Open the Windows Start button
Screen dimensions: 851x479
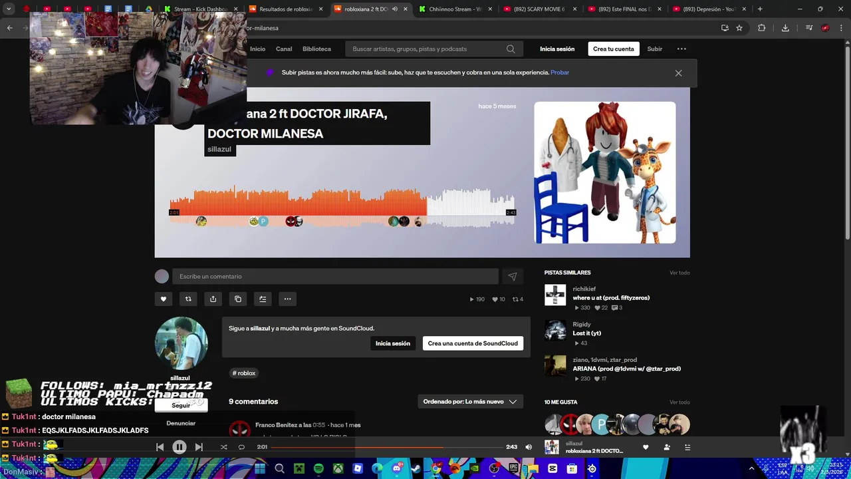pyautogui.click(x=260, y=469)
